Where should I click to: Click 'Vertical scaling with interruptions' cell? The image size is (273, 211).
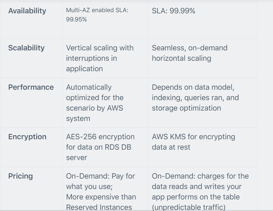point(100,58)
